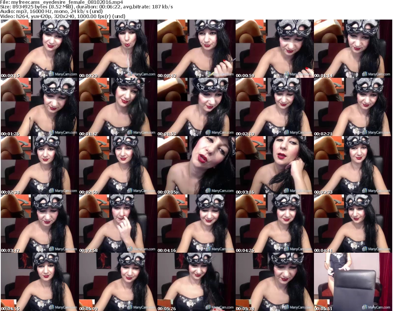Select the empty chair frame at 00:05:51

pos(353,282)
